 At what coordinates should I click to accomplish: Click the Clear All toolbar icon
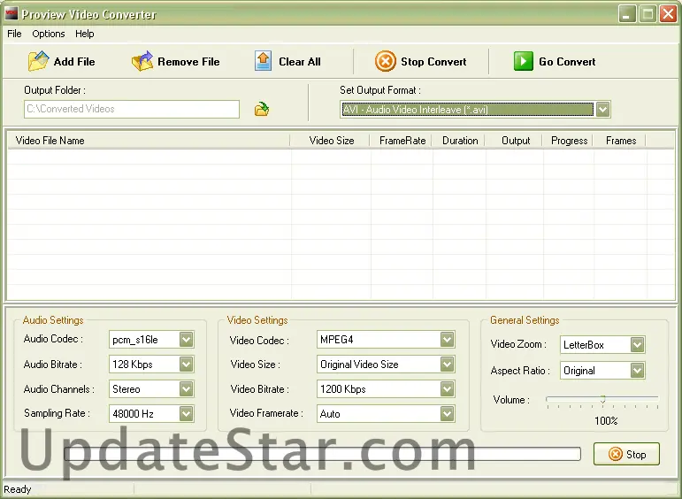tap(263, 61)
